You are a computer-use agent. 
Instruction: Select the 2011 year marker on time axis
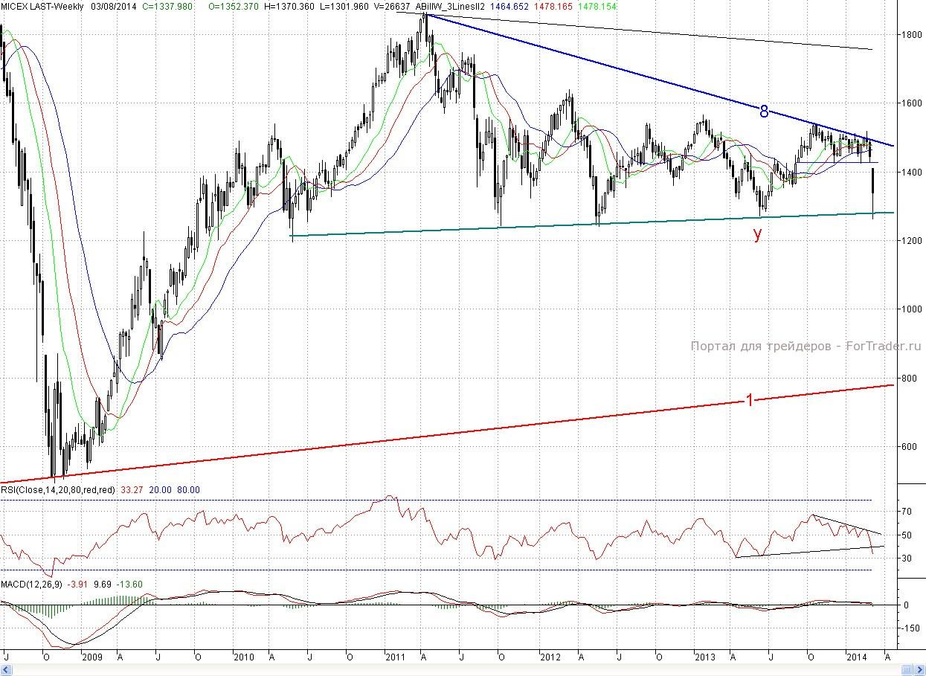[x=395, y=657]
